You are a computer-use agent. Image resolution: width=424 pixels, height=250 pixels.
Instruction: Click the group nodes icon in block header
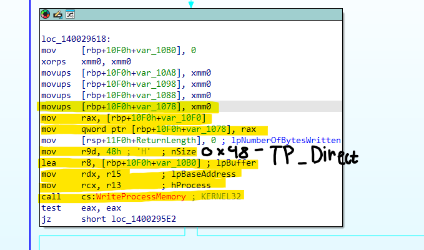70,14
